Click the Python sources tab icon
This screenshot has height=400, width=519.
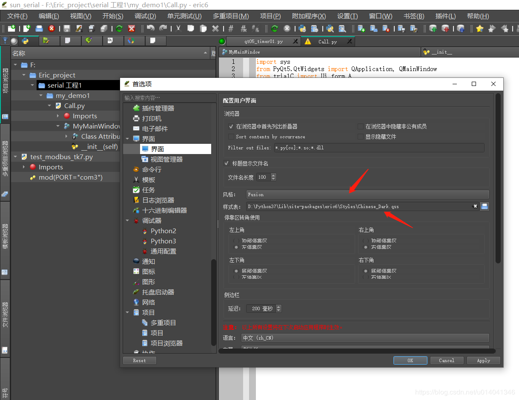click(25, 41)
